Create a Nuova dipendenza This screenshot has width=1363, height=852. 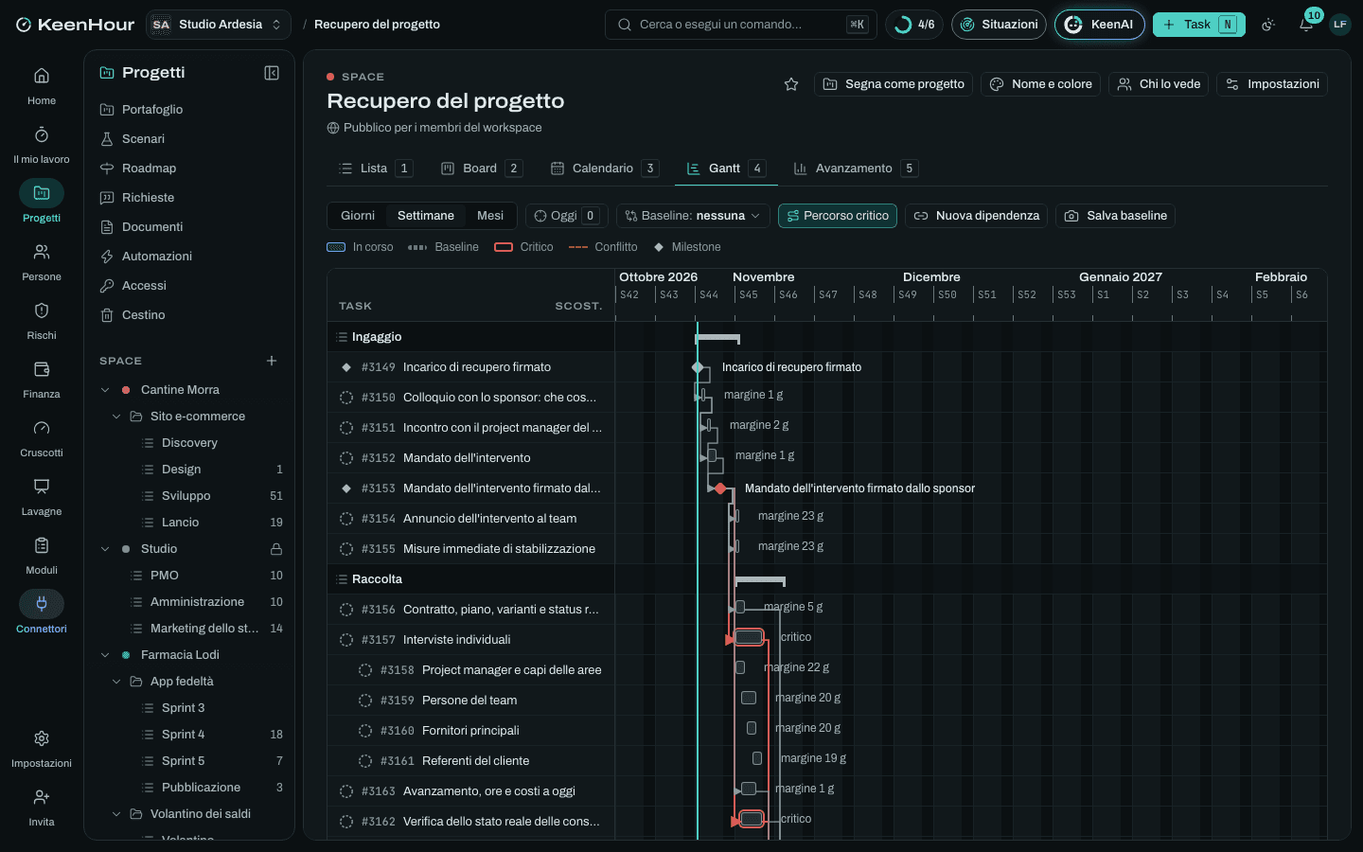(x=976, y=216)
